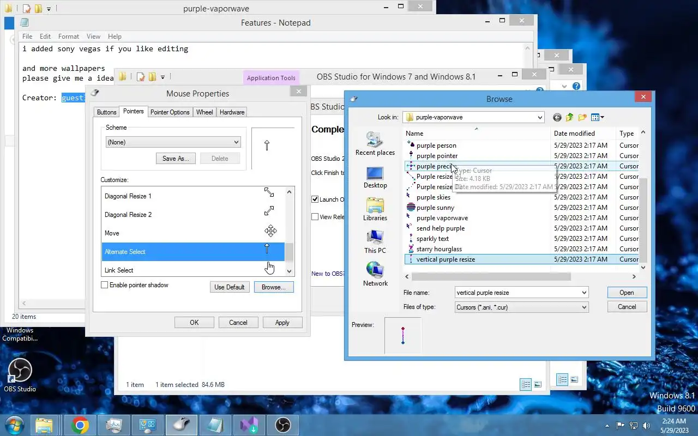Open File Explorer from the taskbar

(44, 425)
